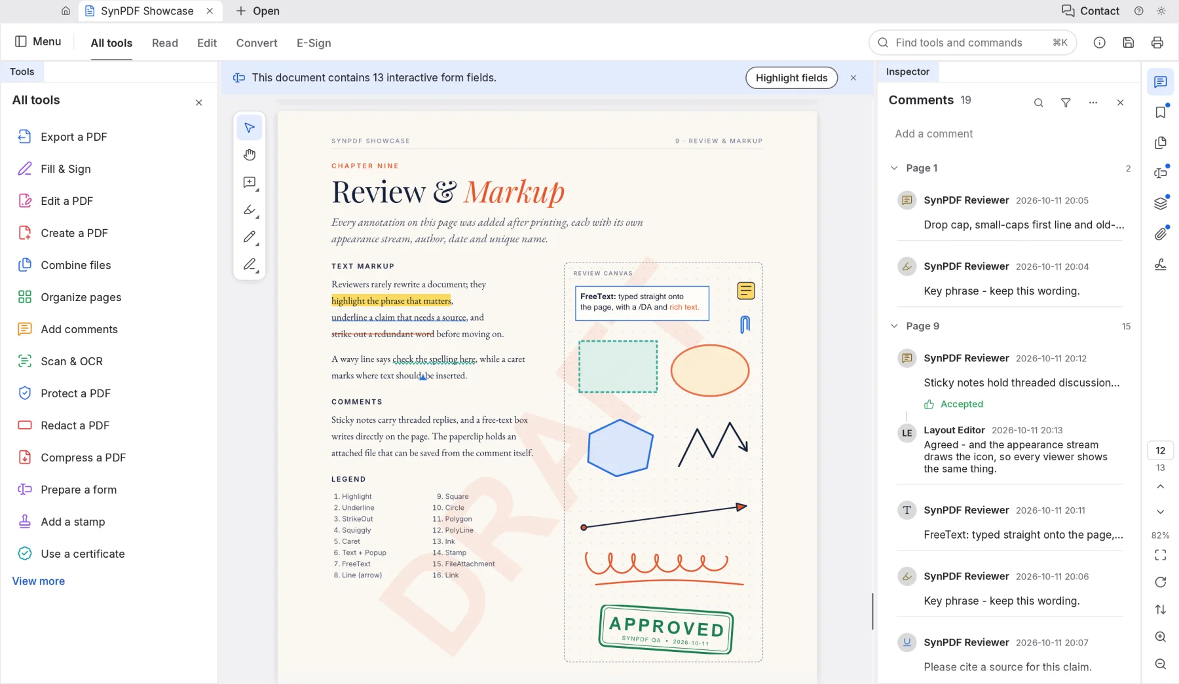
Task: Open comments more options ellipsis
Action: tap(1093, 103)
